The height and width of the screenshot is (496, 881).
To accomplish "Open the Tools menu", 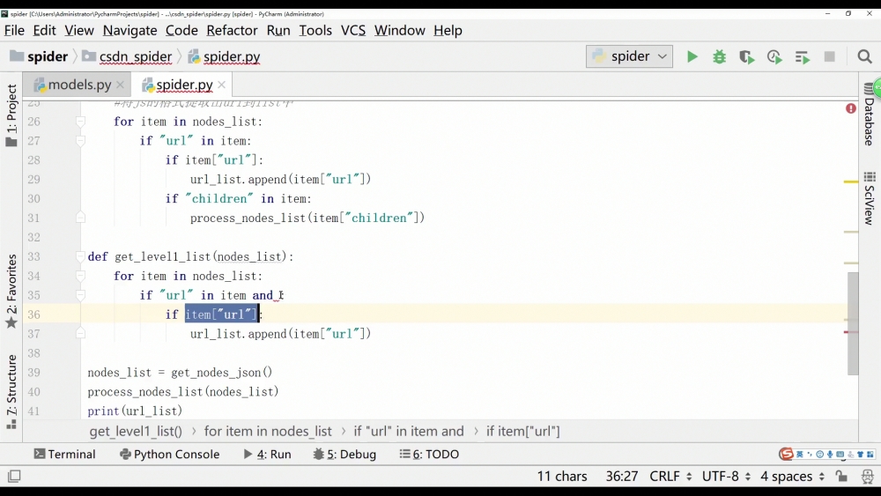I will 315,30.
